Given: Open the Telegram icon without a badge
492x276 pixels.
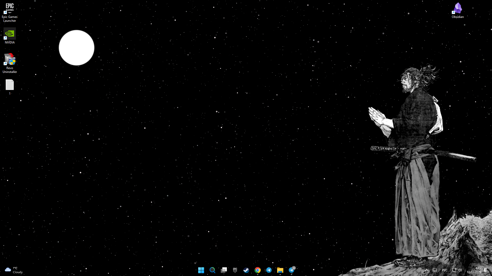Looking at the screenshot, I should pyautogui.click(x=269, y=270).
